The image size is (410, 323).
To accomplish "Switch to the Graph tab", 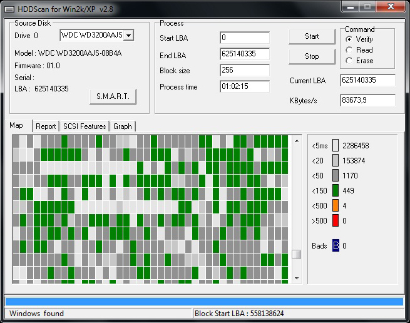I will click(x=123, y=126).
